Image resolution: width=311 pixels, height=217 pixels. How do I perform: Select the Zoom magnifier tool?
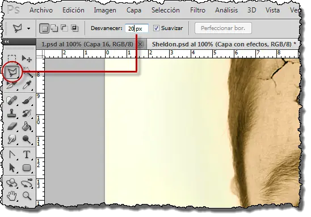(x=27, y=196)
